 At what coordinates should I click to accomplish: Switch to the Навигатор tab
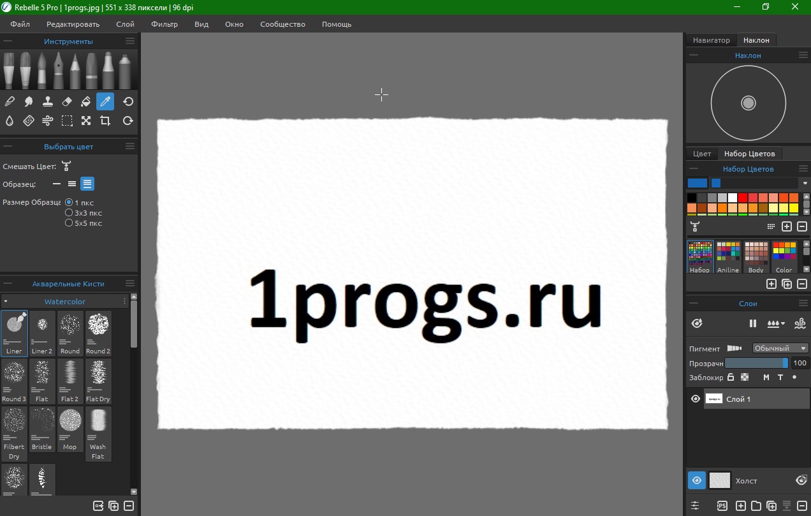pyautogui.click(x=711, y=40)
